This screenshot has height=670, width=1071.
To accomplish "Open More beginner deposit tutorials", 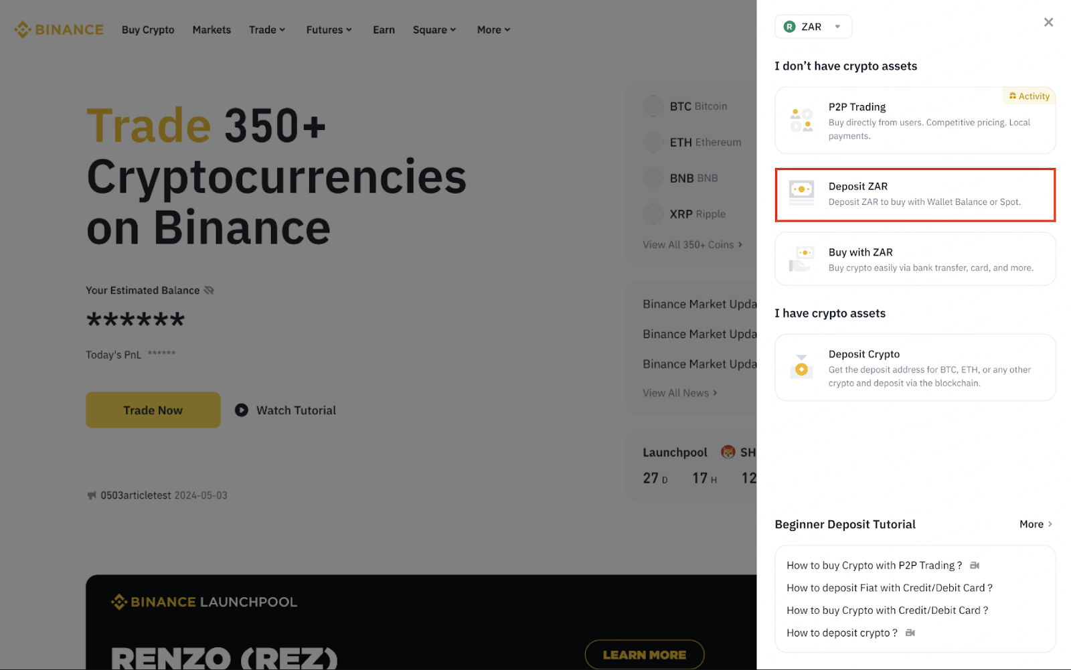I will (x=1036, y=524).
